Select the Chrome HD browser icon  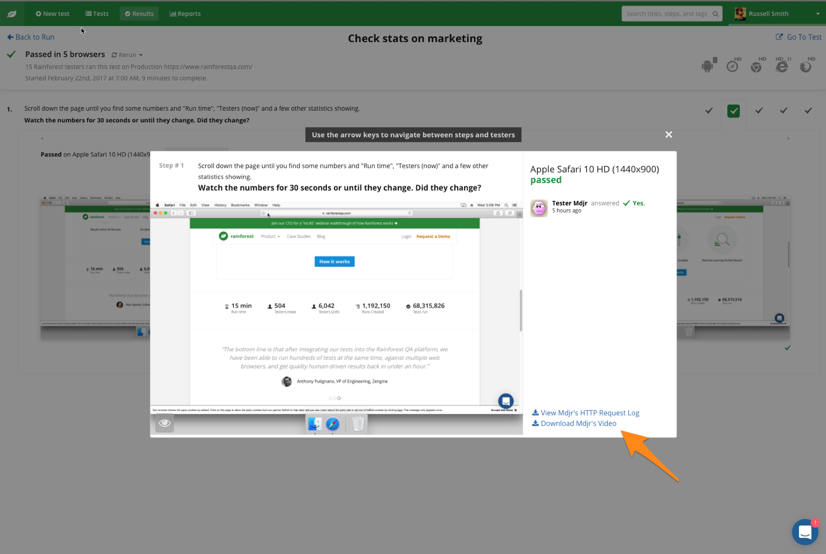758,65
